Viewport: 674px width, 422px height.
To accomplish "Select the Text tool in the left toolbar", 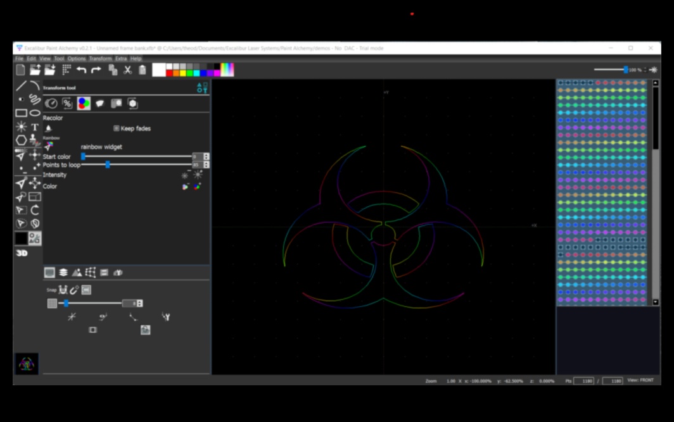I will point(34,127).
